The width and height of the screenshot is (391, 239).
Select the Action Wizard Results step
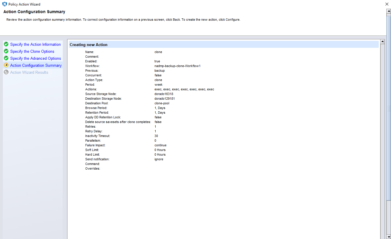tap(29, 72)
